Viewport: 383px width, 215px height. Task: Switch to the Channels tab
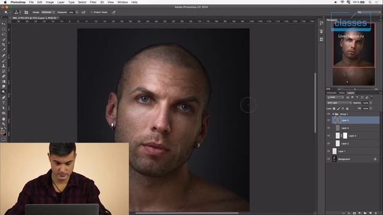click(x=332, y=93)
